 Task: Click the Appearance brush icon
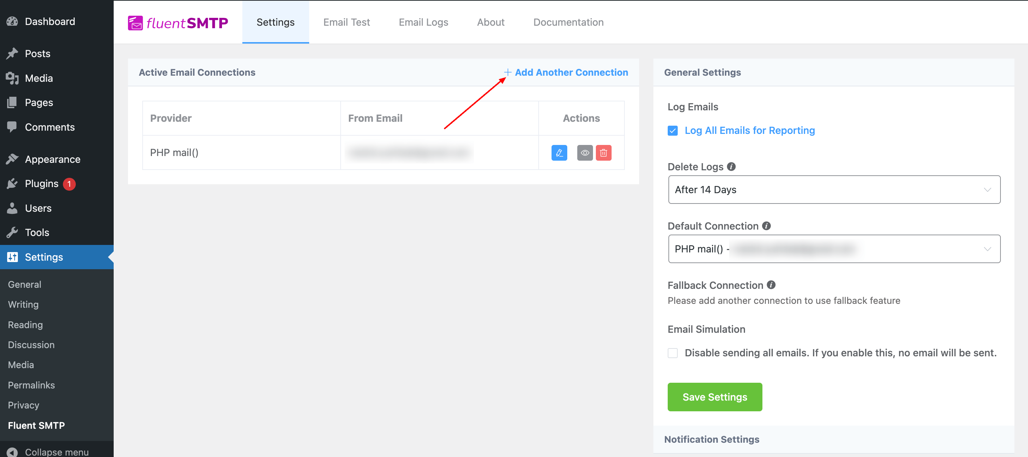[13, 159]
